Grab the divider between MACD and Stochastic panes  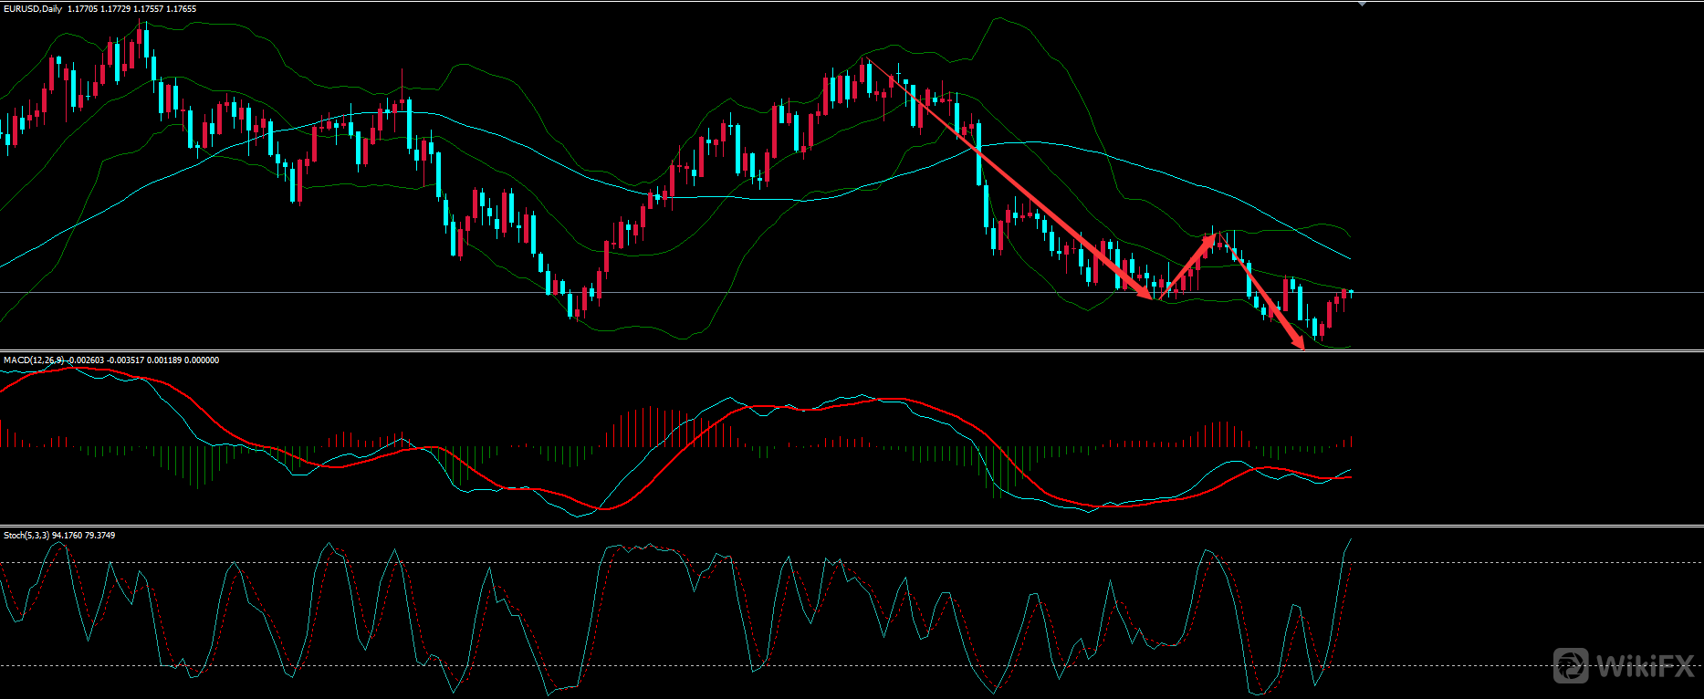tap(852, 526)
